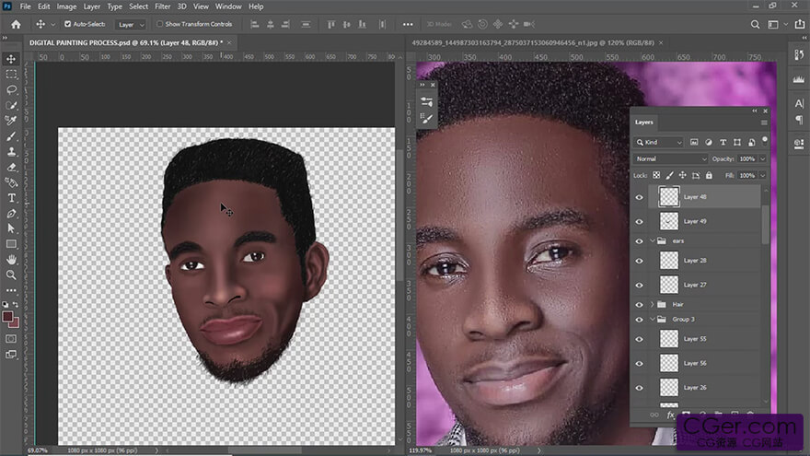The height and width of the screenshot is (456, 810).
Task: Hide Layer 49 visibility eye
Action: click(640, 221)
